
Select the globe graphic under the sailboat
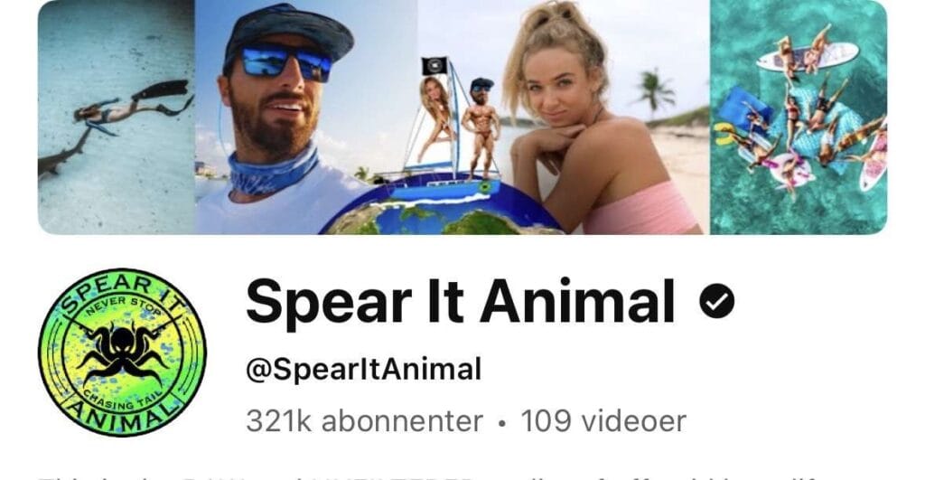pos(440,209)
